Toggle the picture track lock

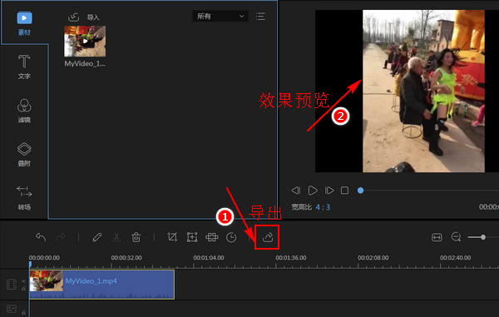(x=23, y=313)
